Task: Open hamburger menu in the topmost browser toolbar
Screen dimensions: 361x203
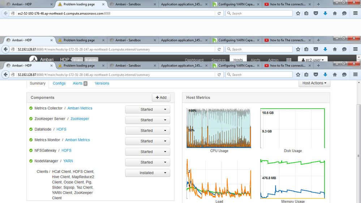Action: (x=355, y=13)
